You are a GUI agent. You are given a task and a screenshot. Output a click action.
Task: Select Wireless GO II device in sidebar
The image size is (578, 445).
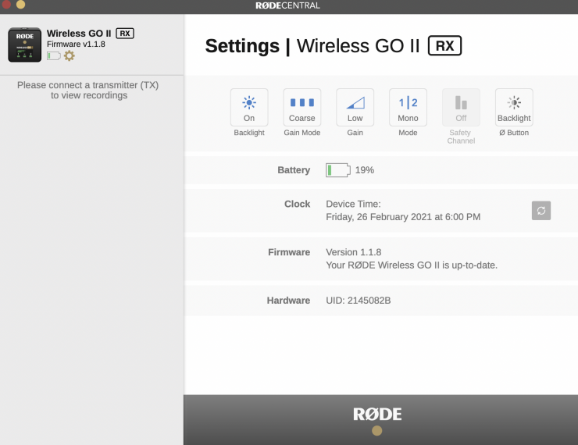pyautogui.click(x=78, y=34)
